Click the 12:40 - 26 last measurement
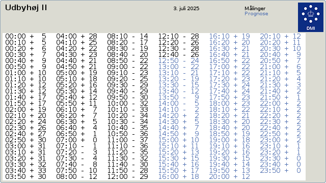This screenshot has width=326, height=183. click(x=179, y=54)
